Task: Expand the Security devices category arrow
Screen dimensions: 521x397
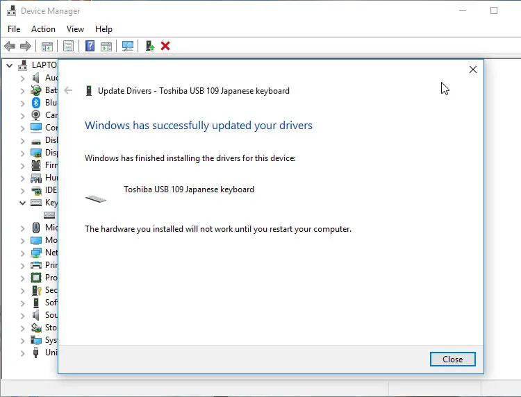Action: click(x=23, y=291)
